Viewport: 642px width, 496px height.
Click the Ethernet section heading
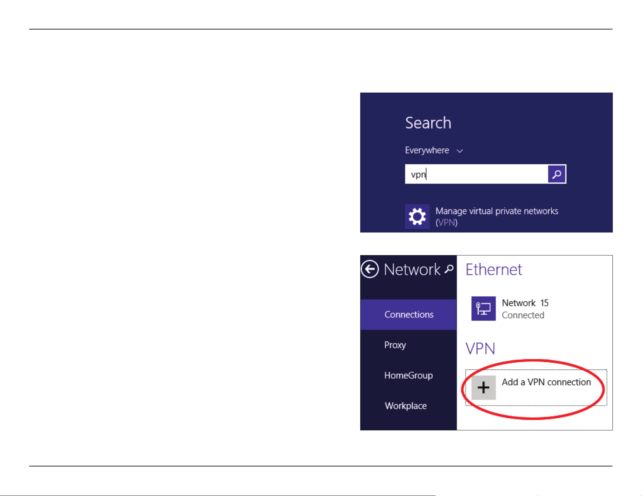coord(494,270)
